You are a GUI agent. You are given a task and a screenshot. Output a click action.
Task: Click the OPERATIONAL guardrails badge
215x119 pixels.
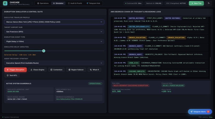coord(95,83)
